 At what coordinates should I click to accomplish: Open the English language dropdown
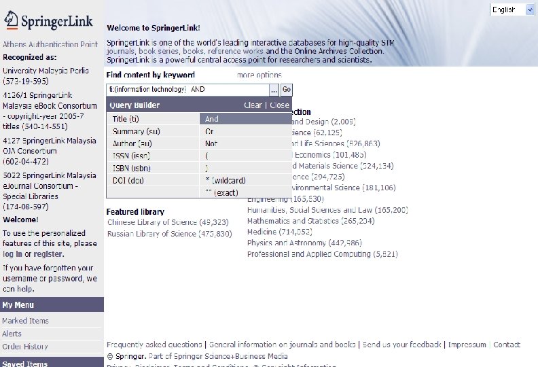point(512,10)
